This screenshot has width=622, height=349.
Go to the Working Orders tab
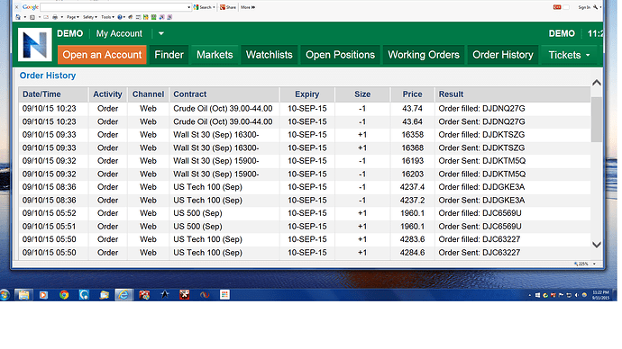(x=424, y=55)
